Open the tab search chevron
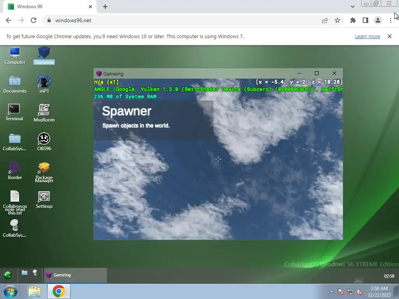This screenshot has height=299, width=399. coord(352,7)
